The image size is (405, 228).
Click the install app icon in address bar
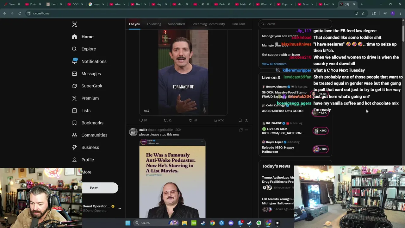click(x=356, y=13)
